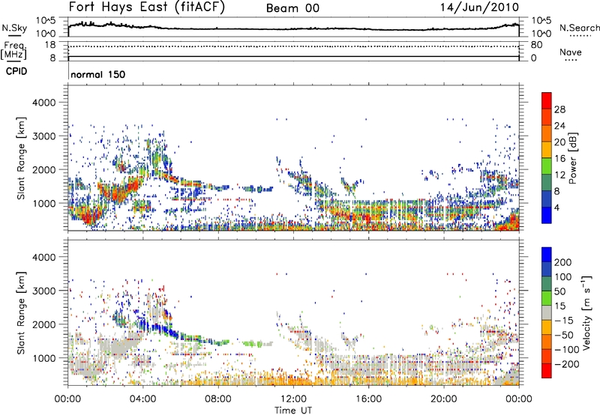
Task: Click the '28' label on Power colorbar
Action: tap(559, 109)
